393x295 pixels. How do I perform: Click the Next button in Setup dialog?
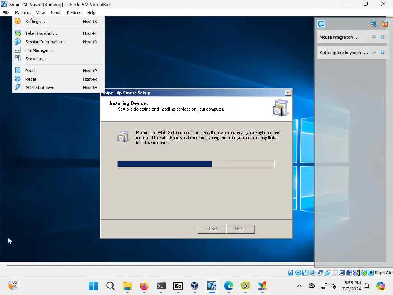coord(241,229)
